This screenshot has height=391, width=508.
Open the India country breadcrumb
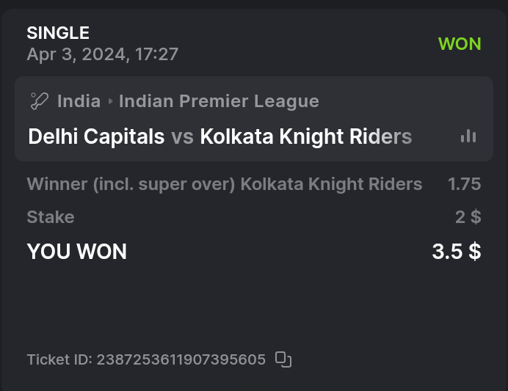(x=79, y=101)
